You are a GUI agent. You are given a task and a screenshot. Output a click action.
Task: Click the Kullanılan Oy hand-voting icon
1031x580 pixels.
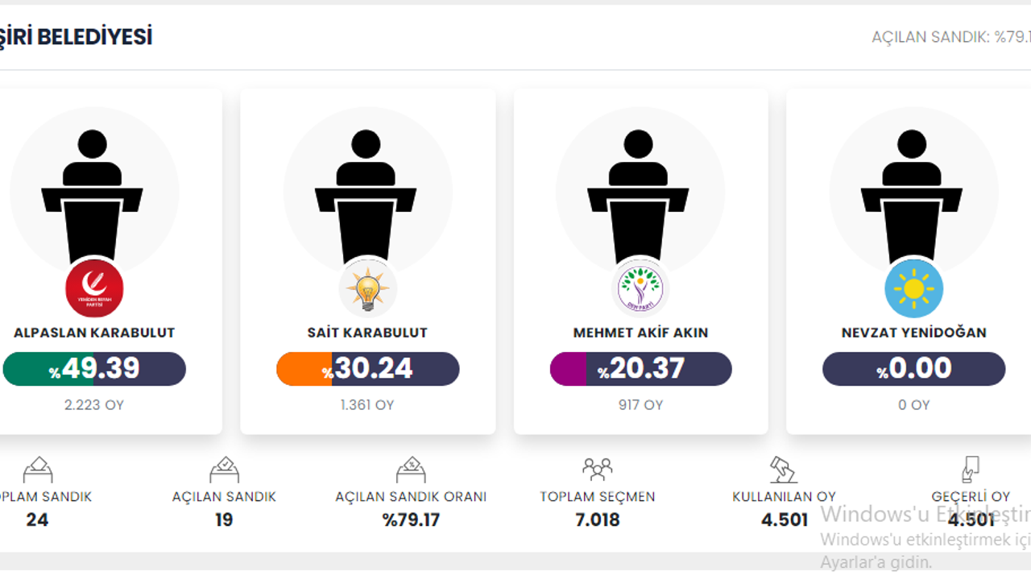[x=783, y=469]
